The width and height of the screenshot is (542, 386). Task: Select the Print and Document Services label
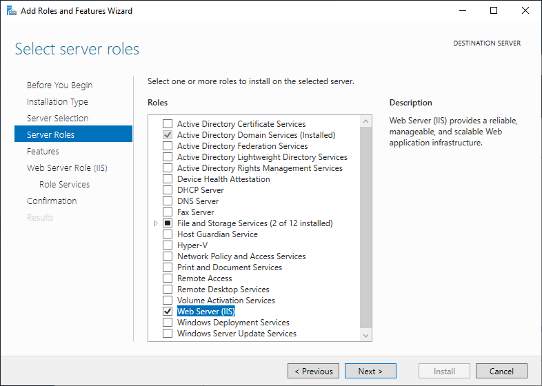(230, 267)
